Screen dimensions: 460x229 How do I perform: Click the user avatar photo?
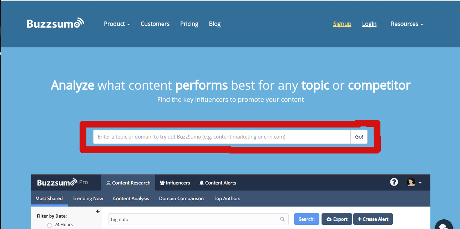point(411,182)
